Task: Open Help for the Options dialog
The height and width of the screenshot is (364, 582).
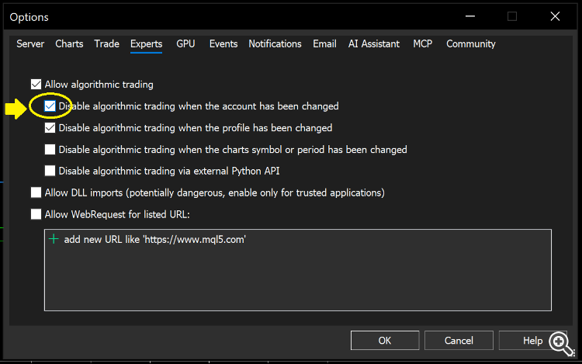Action: (532, 340)
